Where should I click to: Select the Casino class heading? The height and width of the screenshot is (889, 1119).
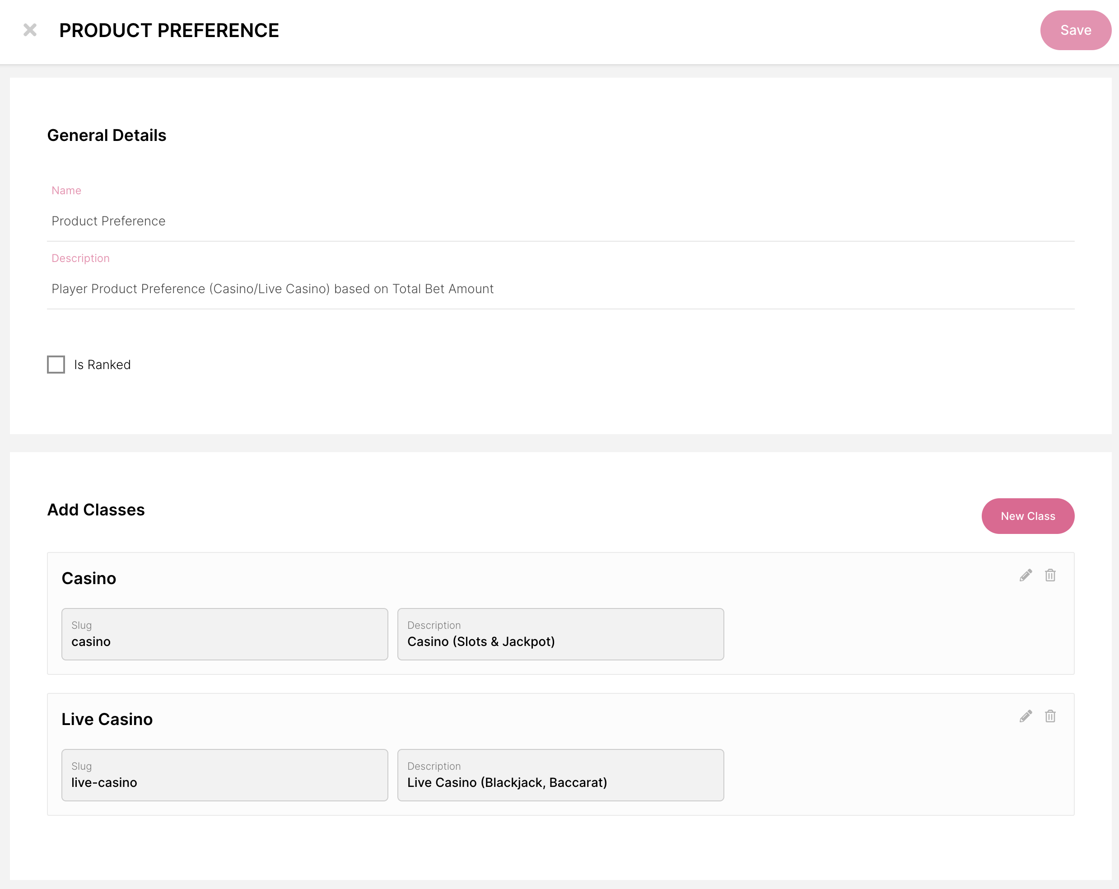pos(89,579)
